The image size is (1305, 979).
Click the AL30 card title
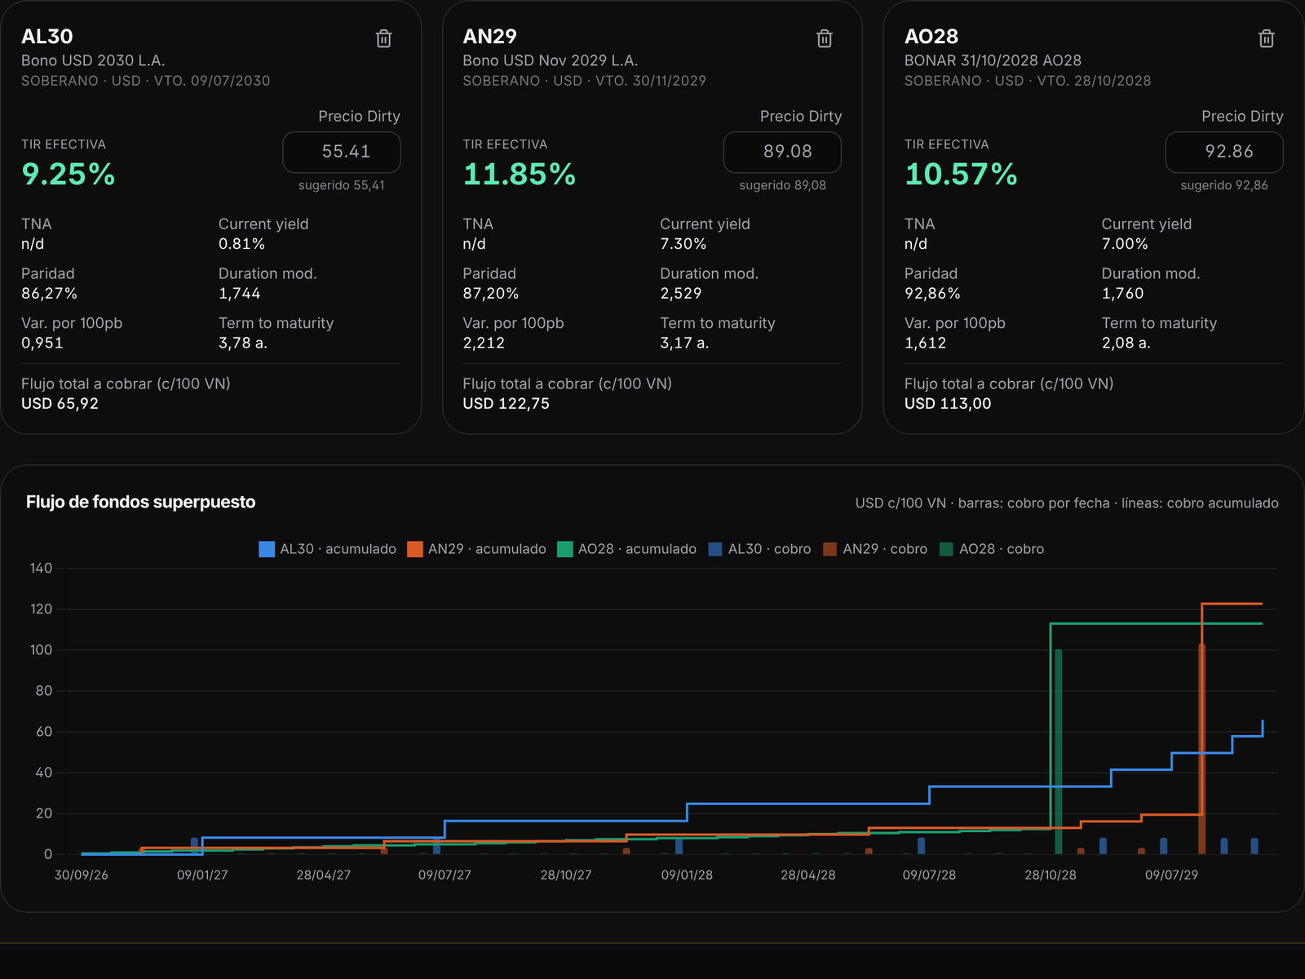tap(47, 37)
